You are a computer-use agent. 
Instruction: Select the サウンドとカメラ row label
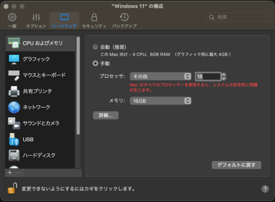pos(41,123)
